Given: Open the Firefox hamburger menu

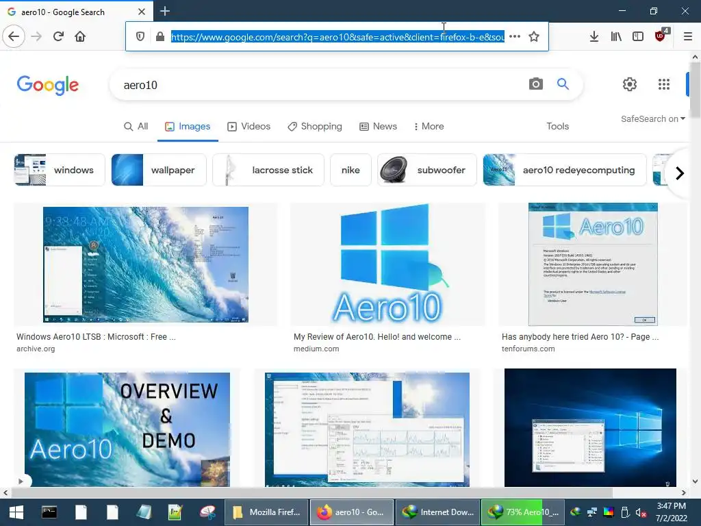Looking at the screenshot, I should point(688,36).
